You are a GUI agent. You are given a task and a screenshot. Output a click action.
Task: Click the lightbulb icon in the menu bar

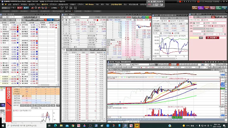click(x=6, y=4)
